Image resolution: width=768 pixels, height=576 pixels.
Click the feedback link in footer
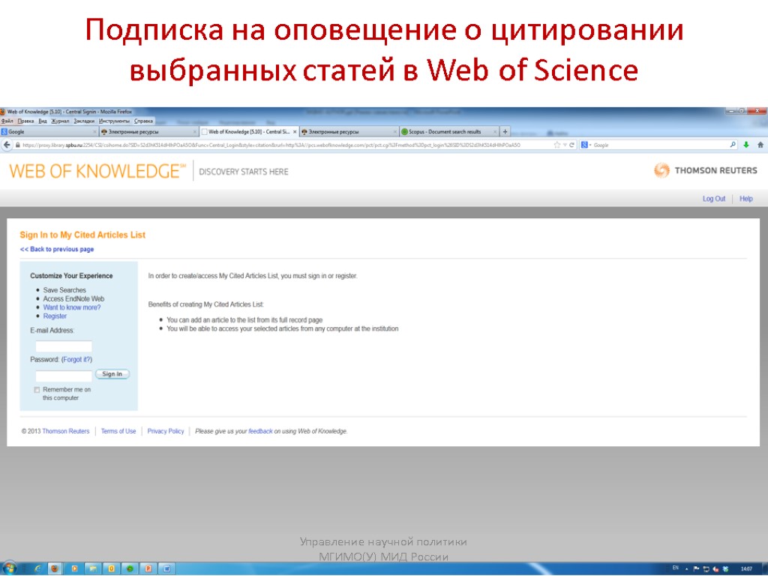tap(260, 431)
